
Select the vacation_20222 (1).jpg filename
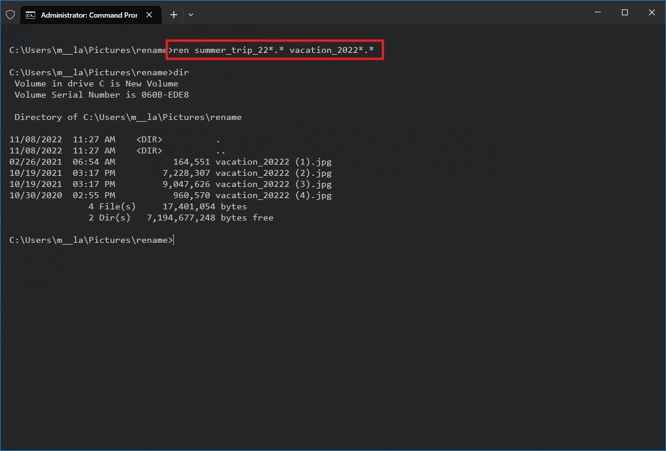(x=274, y=162)
